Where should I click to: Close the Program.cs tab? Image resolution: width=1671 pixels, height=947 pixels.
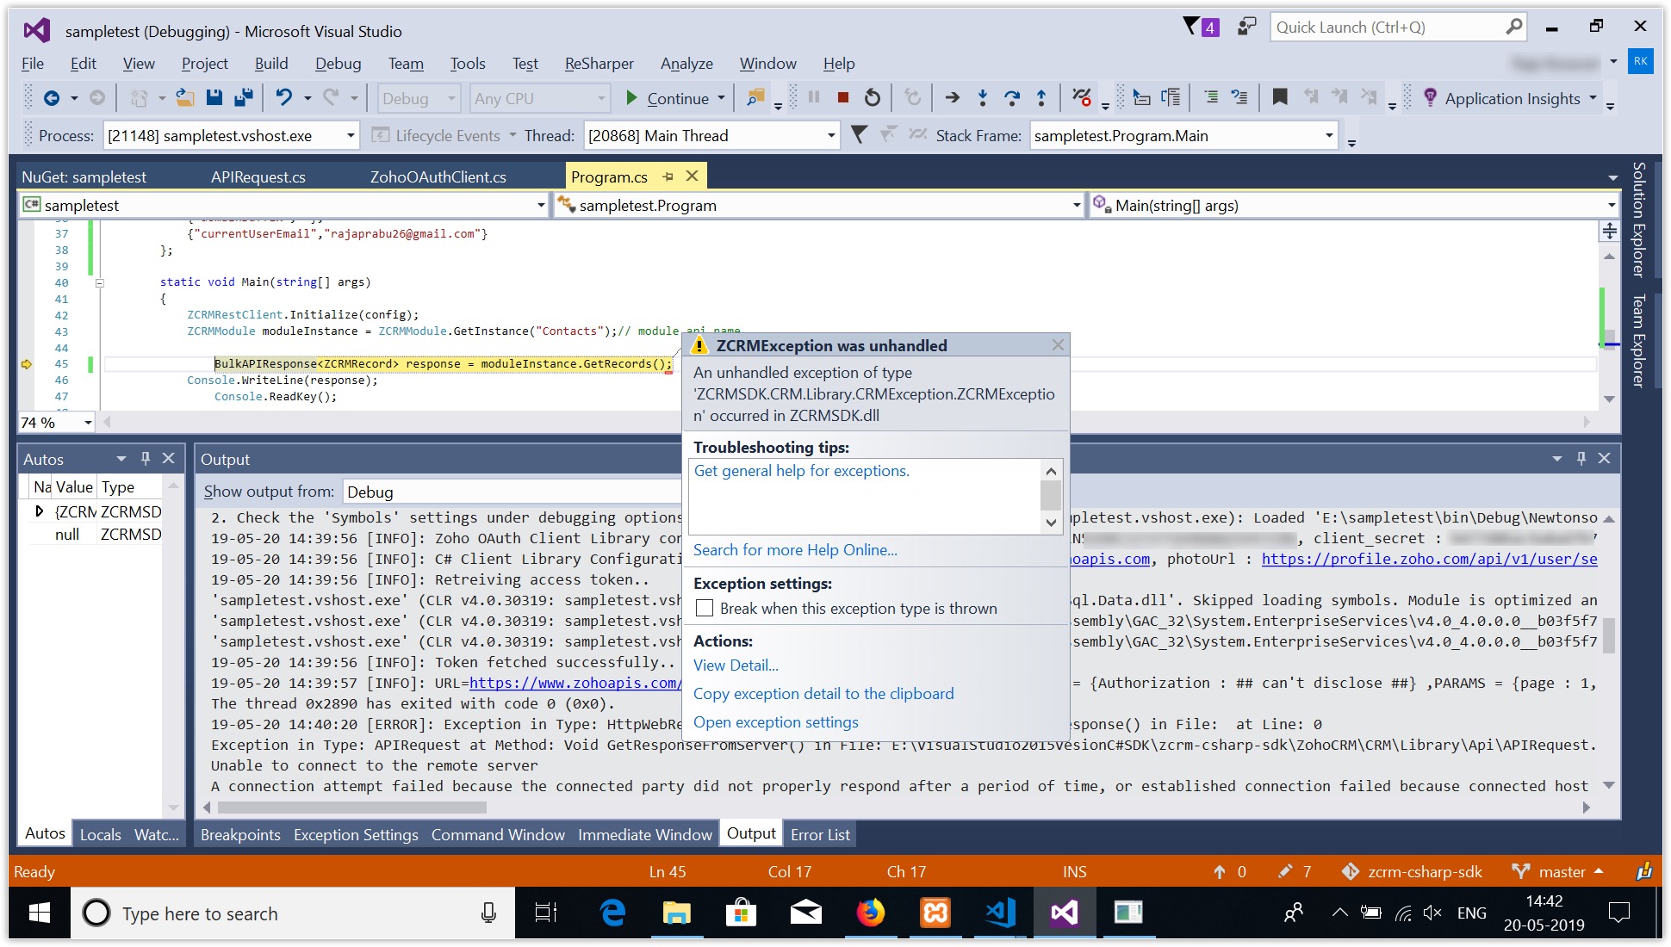pyautogui.click(x=692, y=176)
